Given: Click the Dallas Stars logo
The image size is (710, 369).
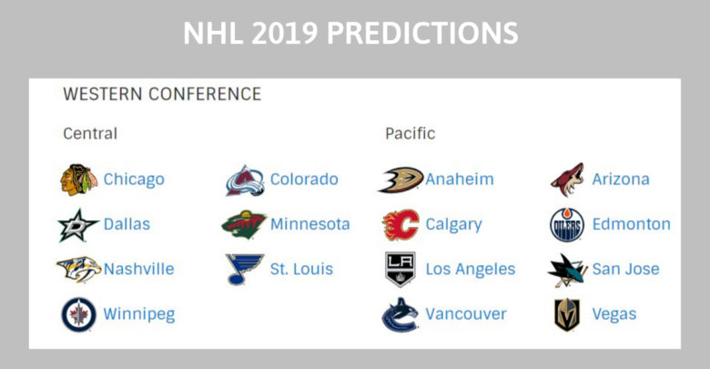Looking at the screenshot, I should 78,225.
